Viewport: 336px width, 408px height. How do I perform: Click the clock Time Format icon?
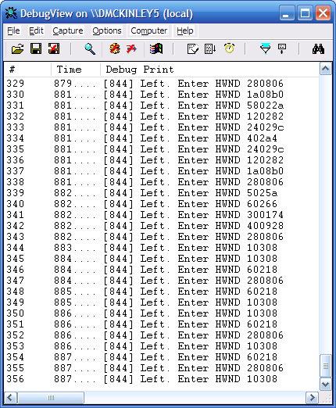pos(229,48)
